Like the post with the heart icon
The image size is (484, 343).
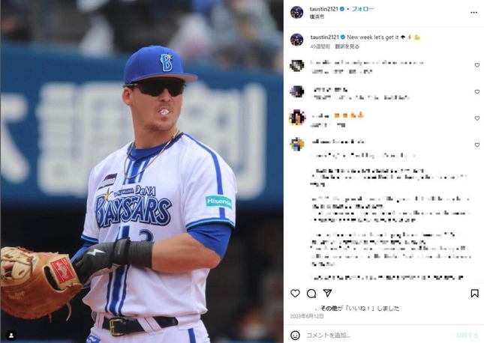click(295, 294)
